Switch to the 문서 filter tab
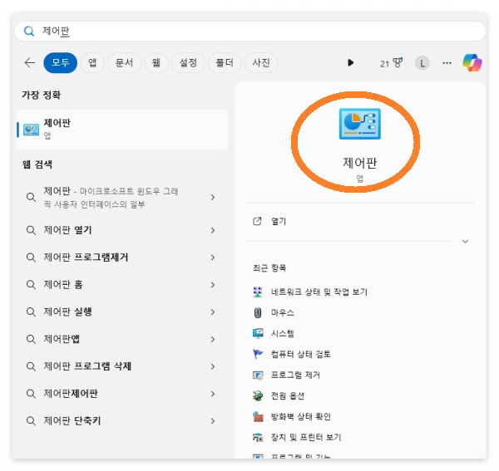 tap(124, 62)
